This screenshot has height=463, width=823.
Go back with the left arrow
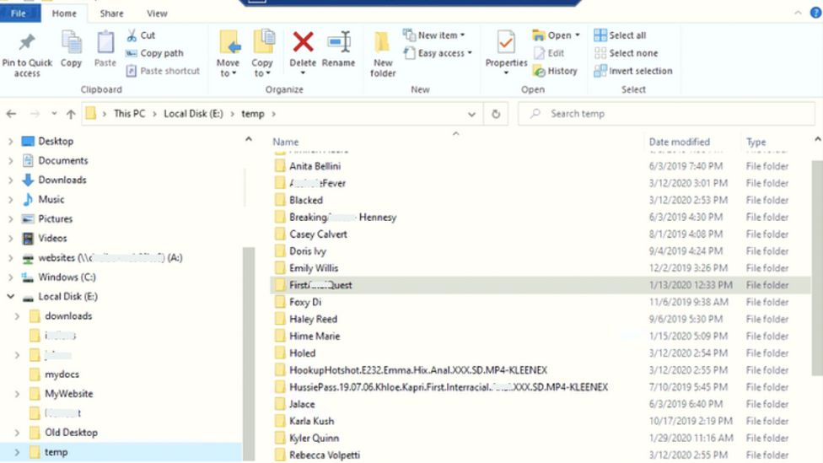[12, 114]
